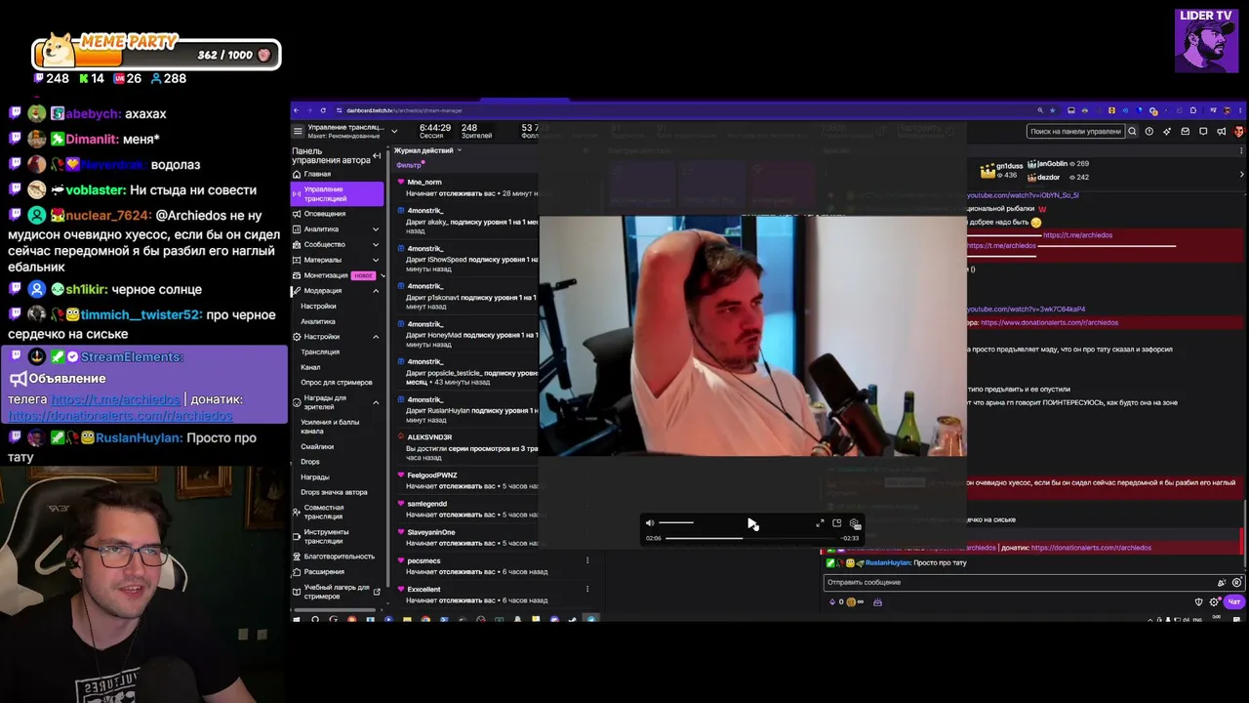Play the video clip
Viewport: 1249px width, 703px height.
pos(751,524)
